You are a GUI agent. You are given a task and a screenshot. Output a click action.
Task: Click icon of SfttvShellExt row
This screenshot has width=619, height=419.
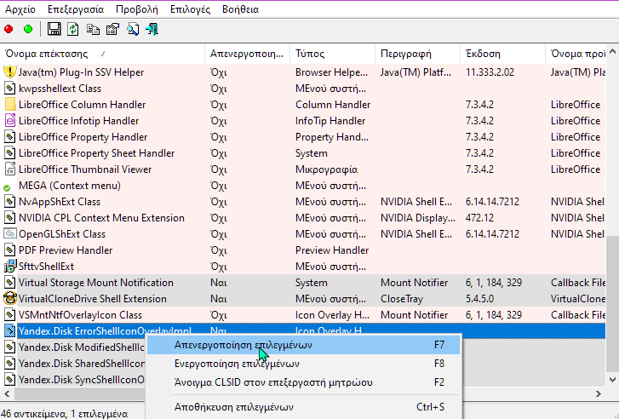10,267
